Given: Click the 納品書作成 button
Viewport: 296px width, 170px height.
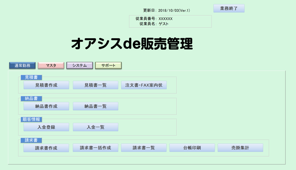Looking at the screenshot, I should point(46,106).
